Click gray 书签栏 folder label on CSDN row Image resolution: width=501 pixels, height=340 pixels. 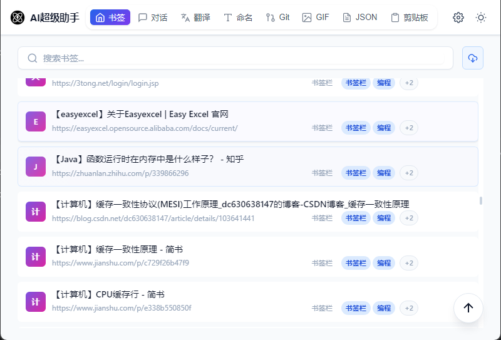pyautogui.click(x=322, y=218)
